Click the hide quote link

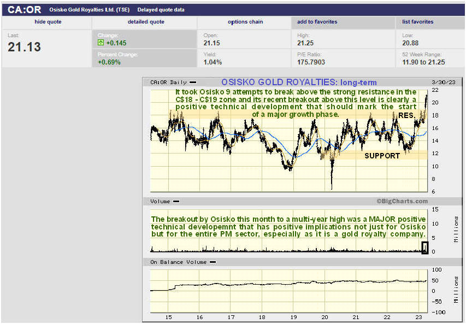48,22
